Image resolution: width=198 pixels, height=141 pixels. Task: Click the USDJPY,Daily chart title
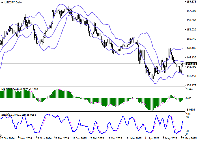point(11,3)
